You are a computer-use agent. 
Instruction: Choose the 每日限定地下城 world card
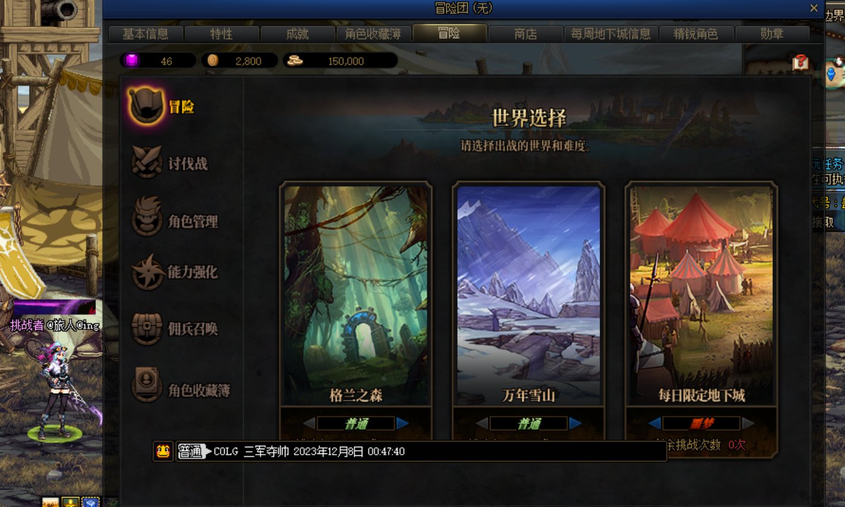(701, 296)
